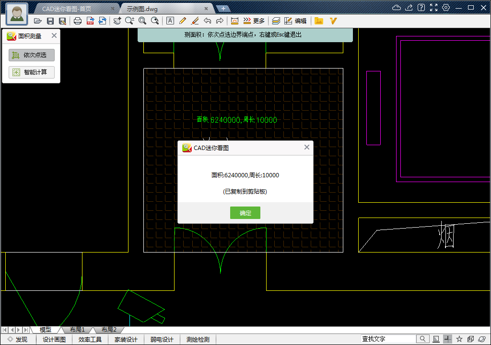
Task: Click the green 确定 button
Action: [x=245, y=213]
